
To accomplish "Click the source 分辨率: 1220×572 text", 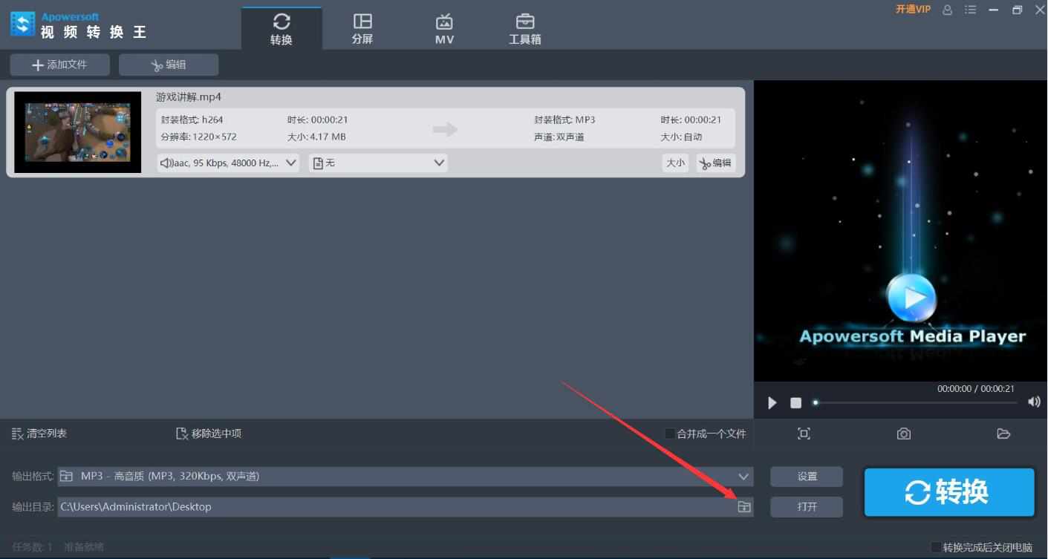I will [x=199, y=137].
